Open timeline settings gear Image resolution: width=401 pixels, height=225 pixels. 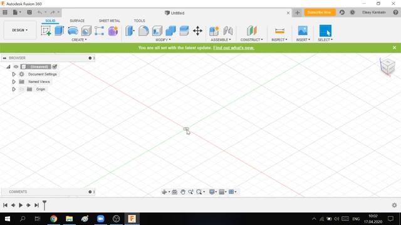(394, 205)
